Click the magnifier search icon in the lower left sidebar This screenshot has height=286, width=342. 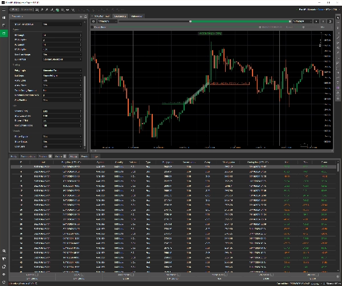click(x=4, y=251)
